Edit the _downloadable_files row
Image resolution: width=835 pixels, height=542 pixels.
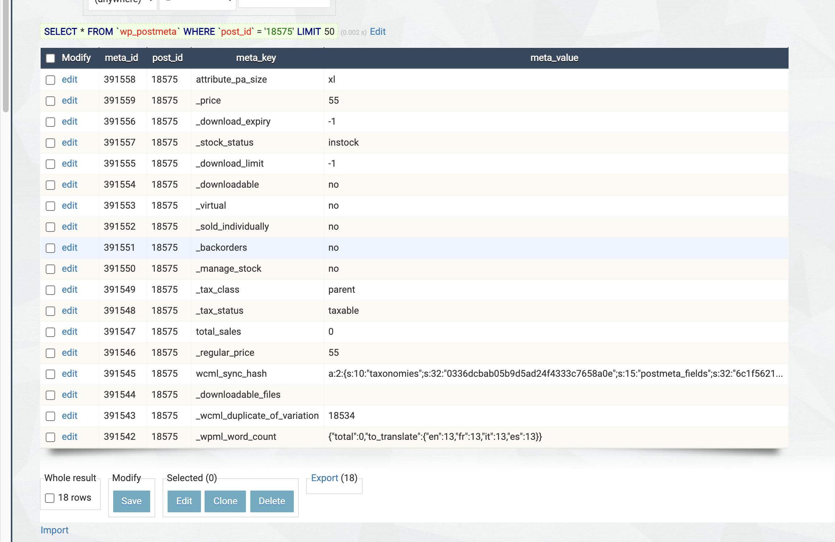70,395
